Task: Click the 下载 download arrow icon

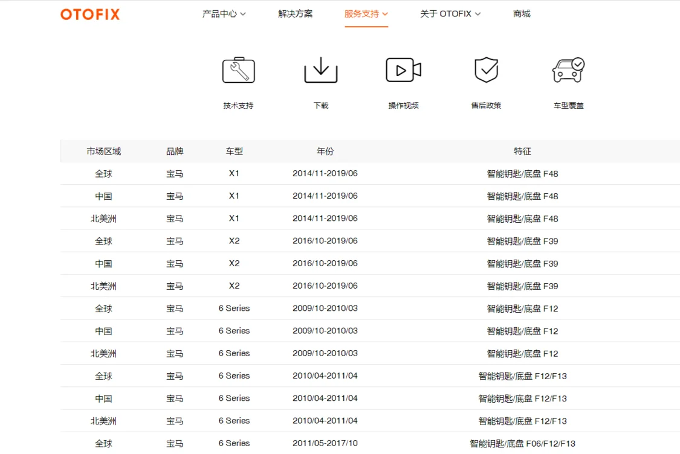Action: point(321,70)
